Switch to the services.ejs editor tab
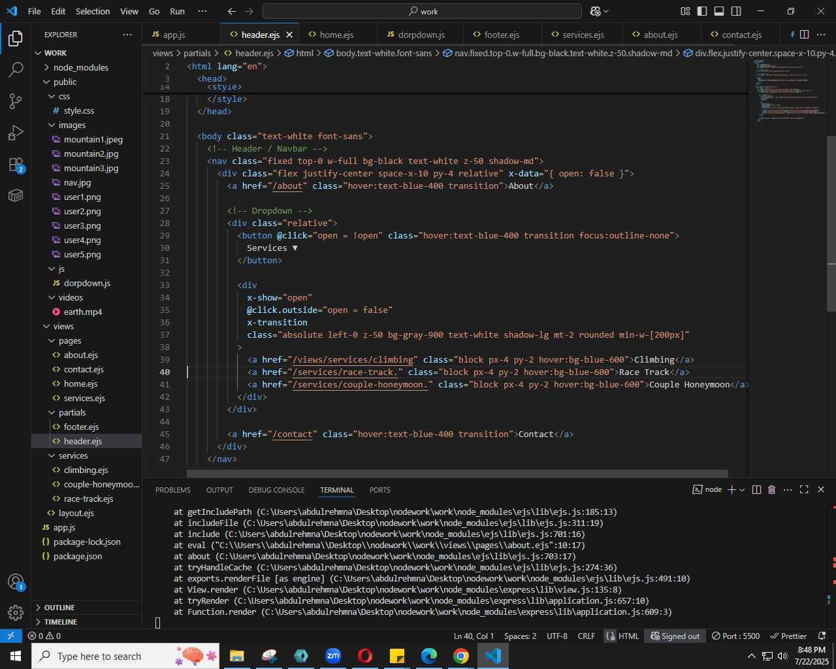 (x=583, y=35)
